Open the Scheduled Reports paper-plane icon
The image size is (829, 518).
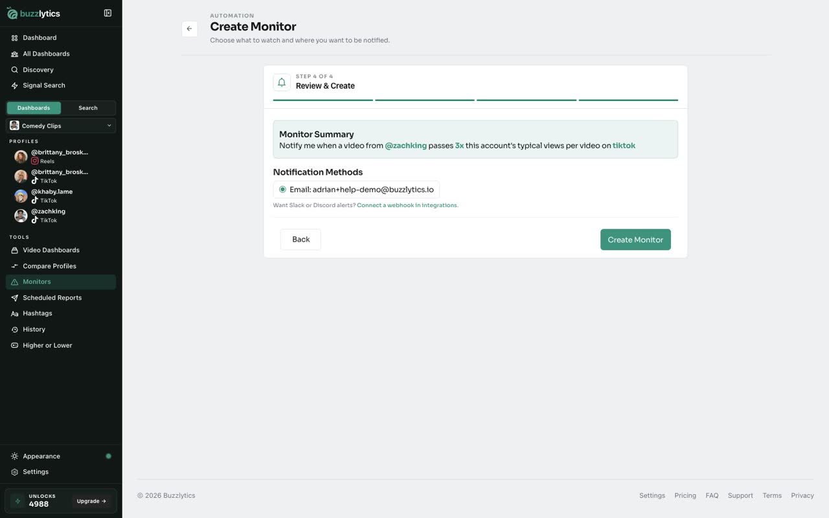[14, 298]
